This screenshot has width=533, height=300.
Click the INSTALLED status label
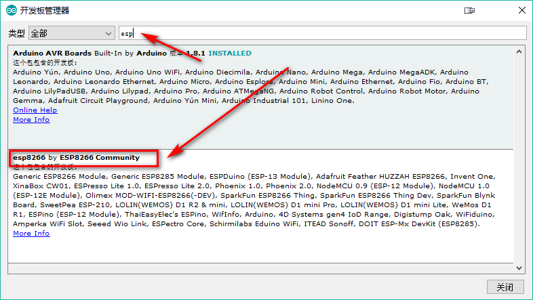(x=230, y=53)
